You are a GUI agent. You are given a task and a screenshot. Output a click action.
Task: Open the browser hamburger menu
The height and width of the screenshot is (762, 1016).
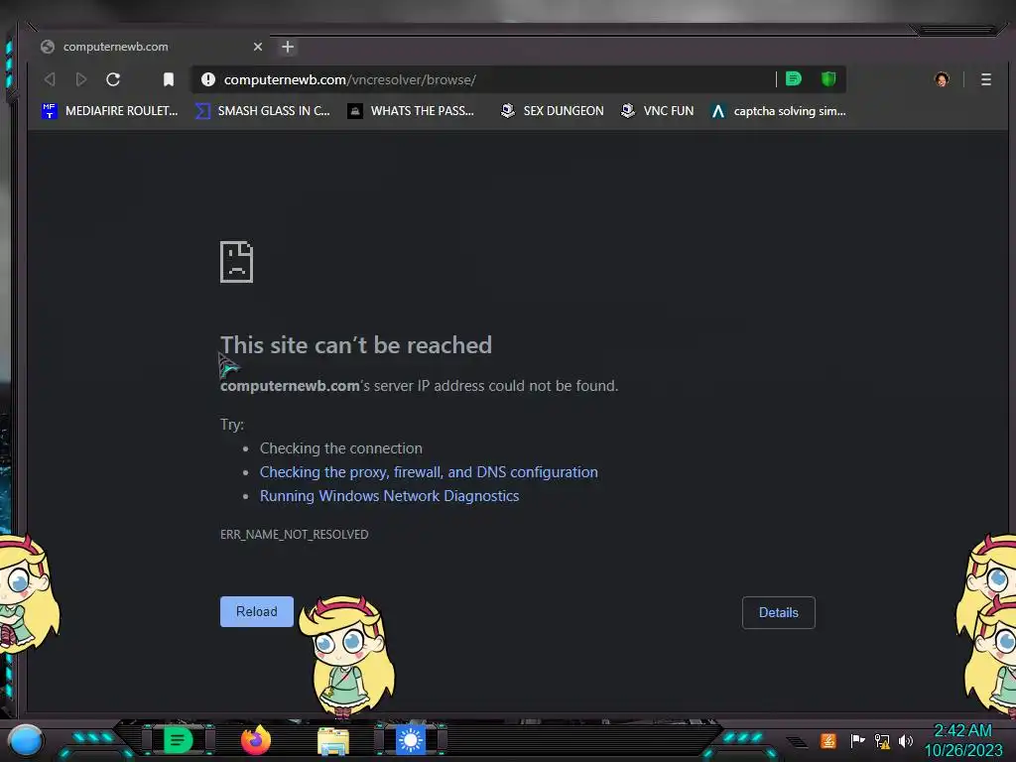pos(985,79)
